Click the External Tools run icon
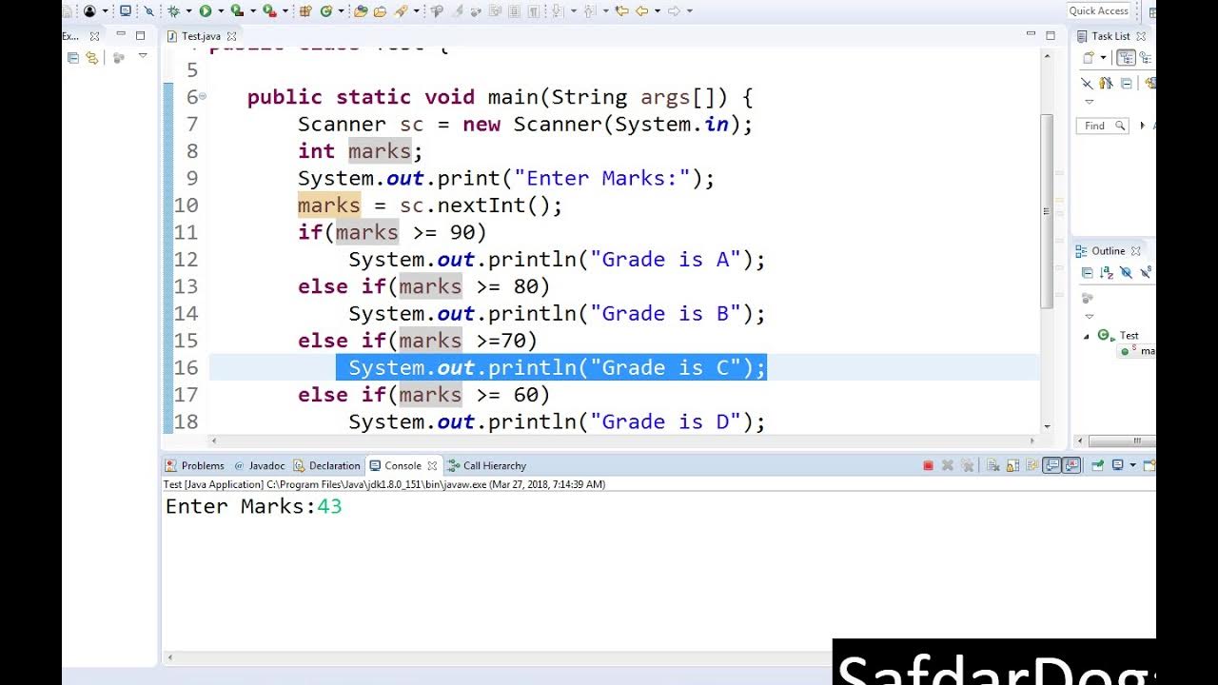The height and width of the screenshot is (685, 1218). point(269,11)
